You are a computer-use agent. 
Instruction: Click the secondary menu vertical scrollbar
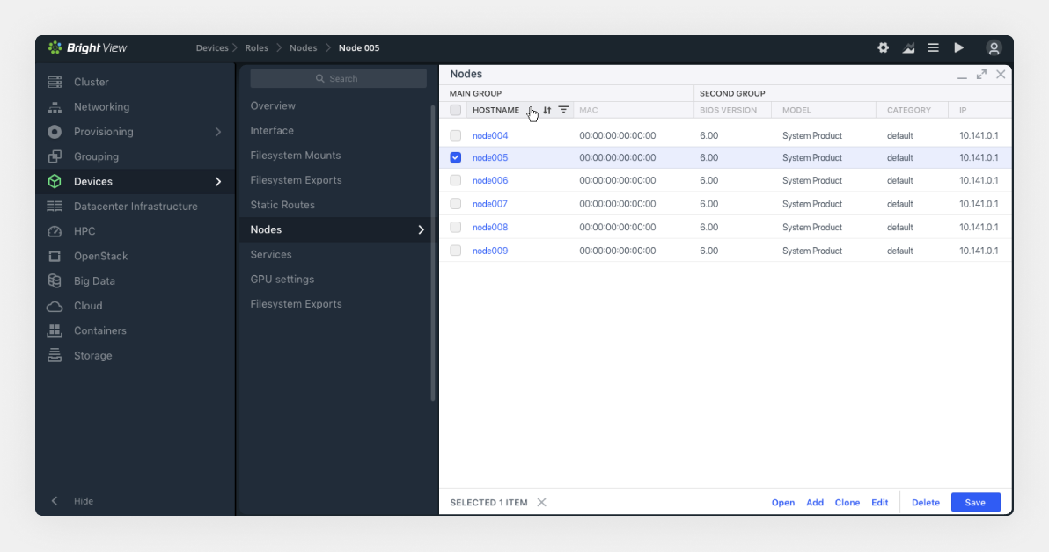tap(433, 254)
